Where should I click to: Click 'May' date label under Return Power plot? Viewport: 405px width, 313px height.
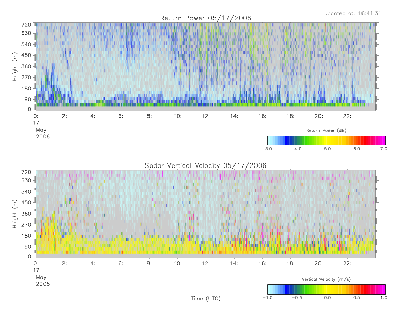tap(41, 130)
